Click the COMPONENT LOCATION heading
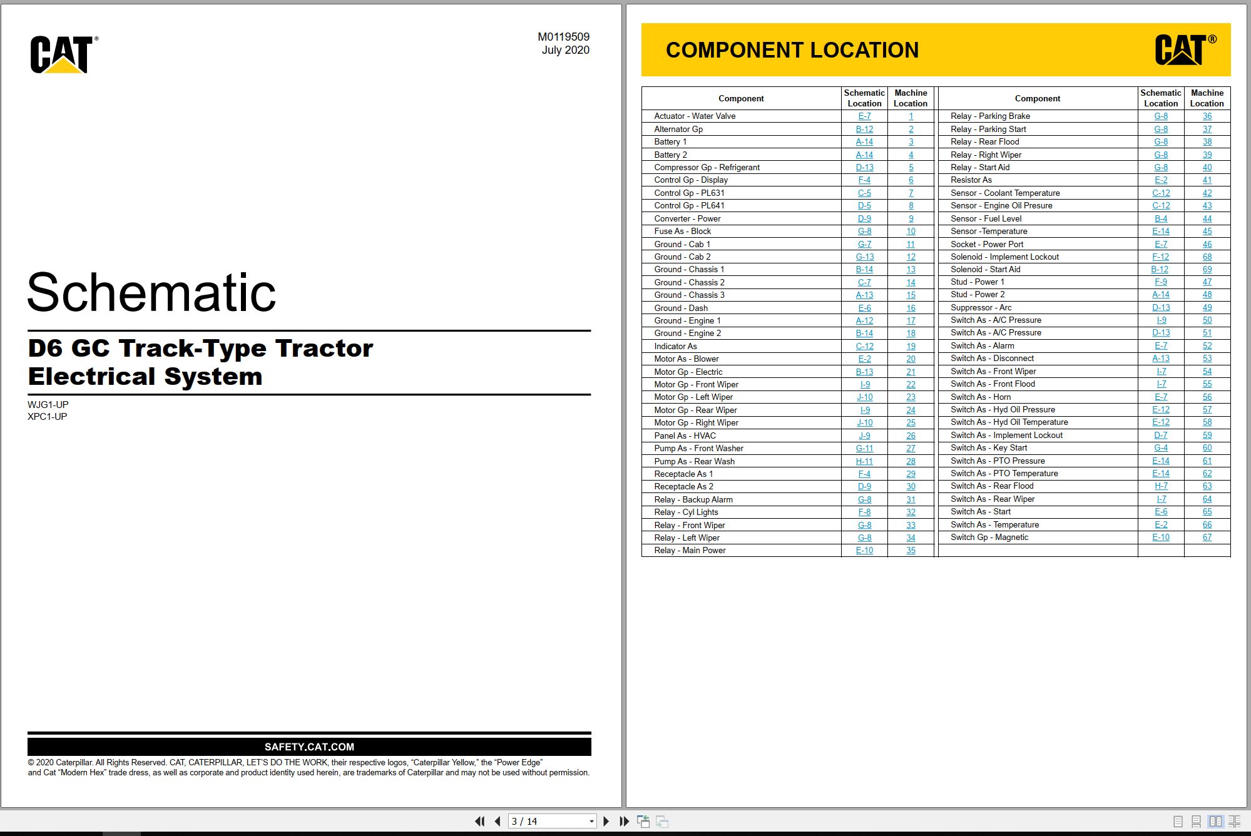The width and height of the screenshot is (1251, 836). 792,50
